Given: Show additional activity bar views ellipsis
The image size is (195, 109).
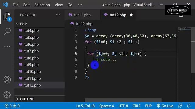Looking at the screenshot, I should [x=7, y=47].
